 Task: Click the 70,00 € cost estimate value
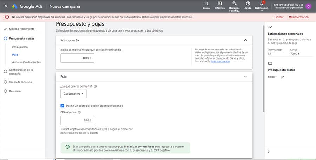point(295,54)
